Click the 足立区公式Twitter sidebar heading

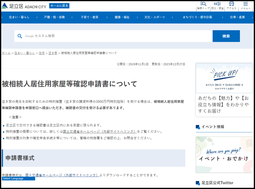(218, 183)
